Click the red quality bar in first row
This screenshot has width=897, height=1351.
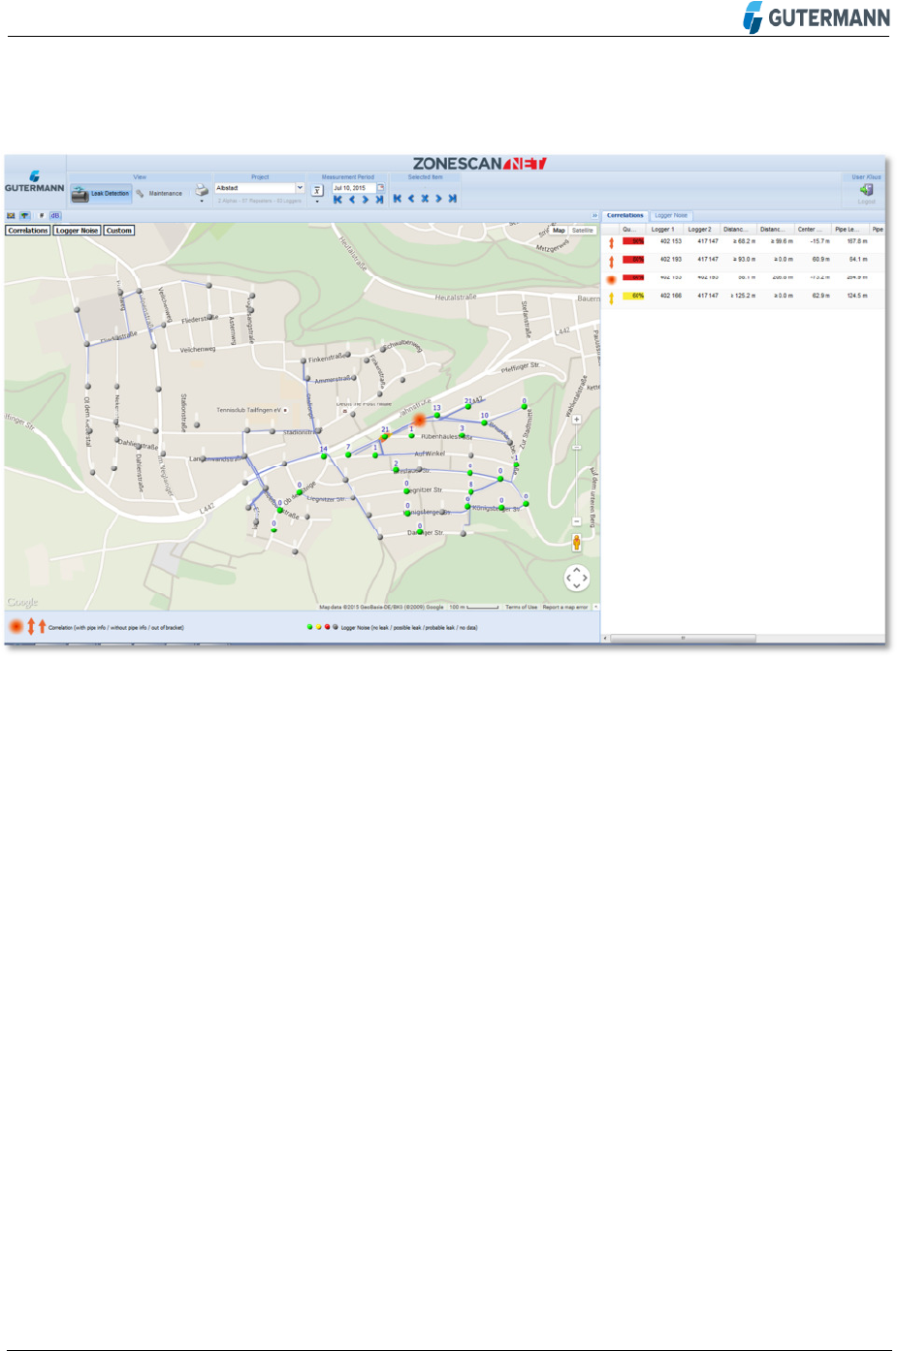point(633,241)
